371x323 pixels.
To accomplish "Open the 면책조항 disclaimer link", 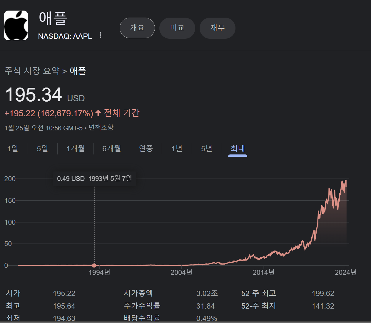I will pos(101,127).
